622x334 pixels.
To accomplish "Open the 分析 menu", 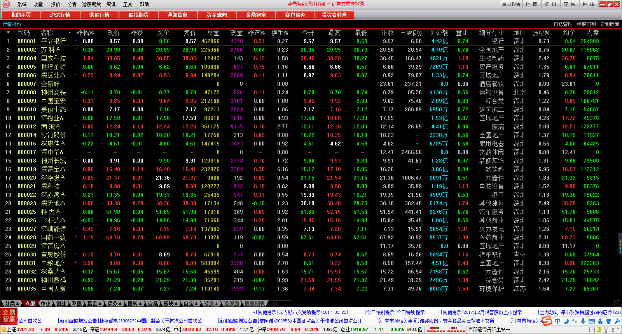I will click(x=72, y=4).
